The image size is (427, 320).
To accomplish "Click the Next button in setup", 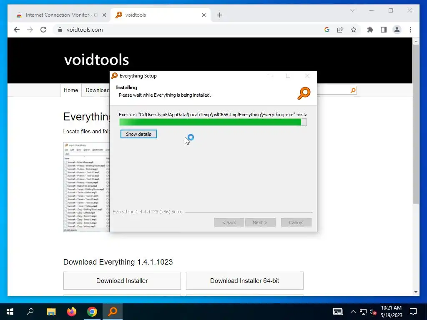I will pyautogui.click(x=260, y=222).
